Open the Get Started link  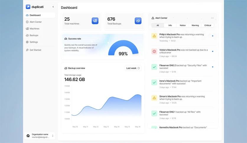[35, 50]
